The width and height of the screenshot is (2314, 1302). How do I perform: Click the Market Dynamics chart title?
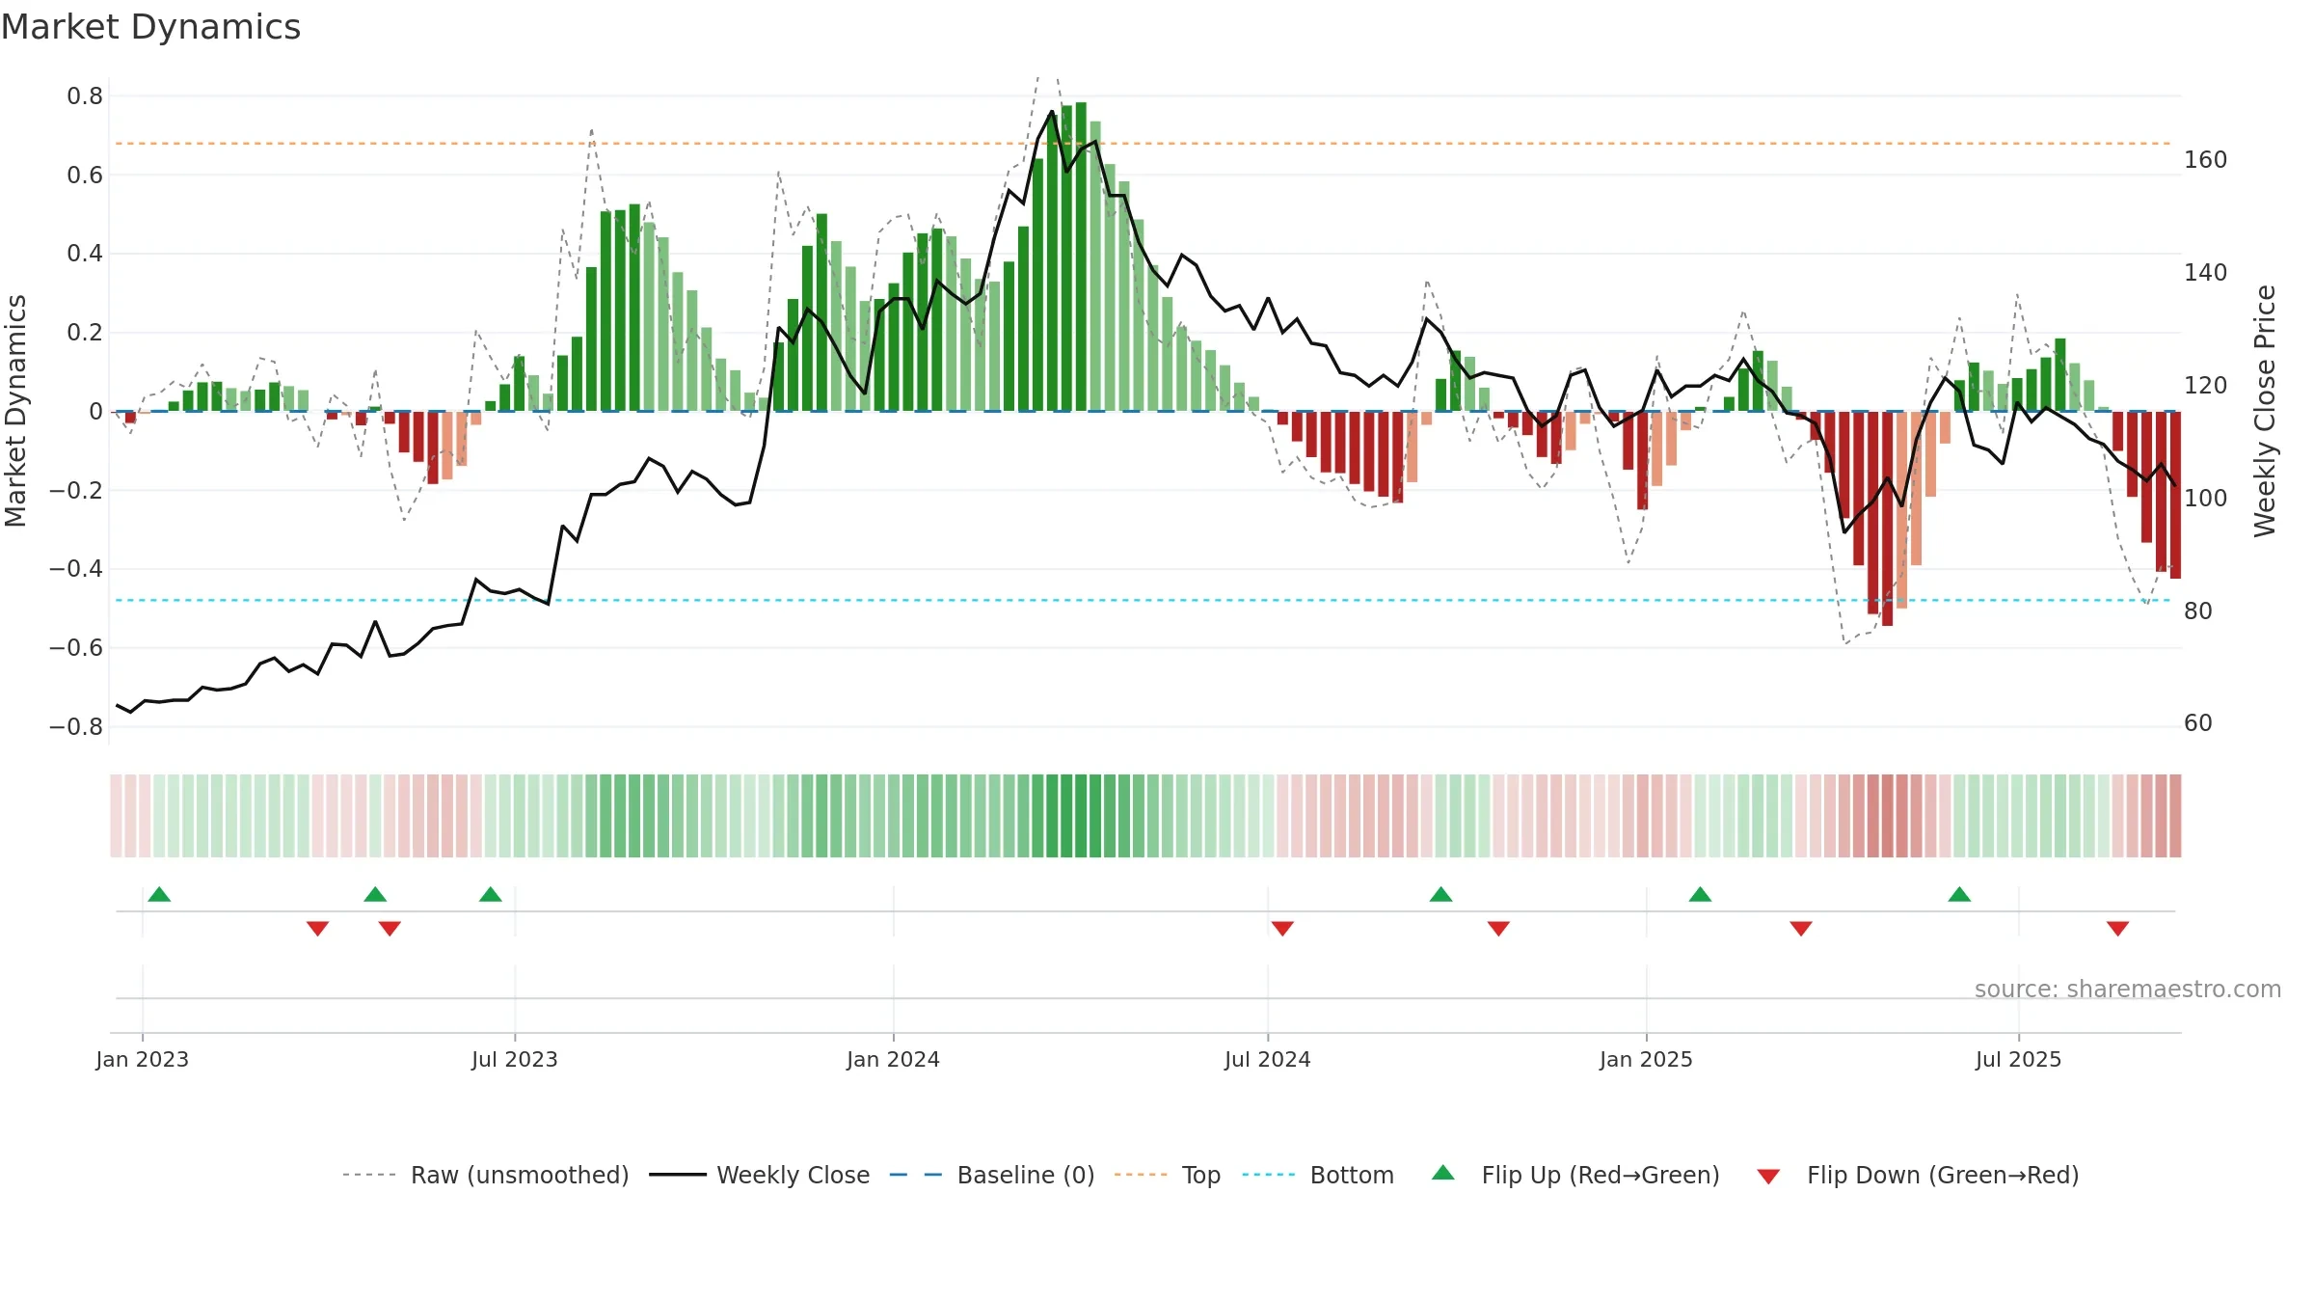[x=150, y=27]
